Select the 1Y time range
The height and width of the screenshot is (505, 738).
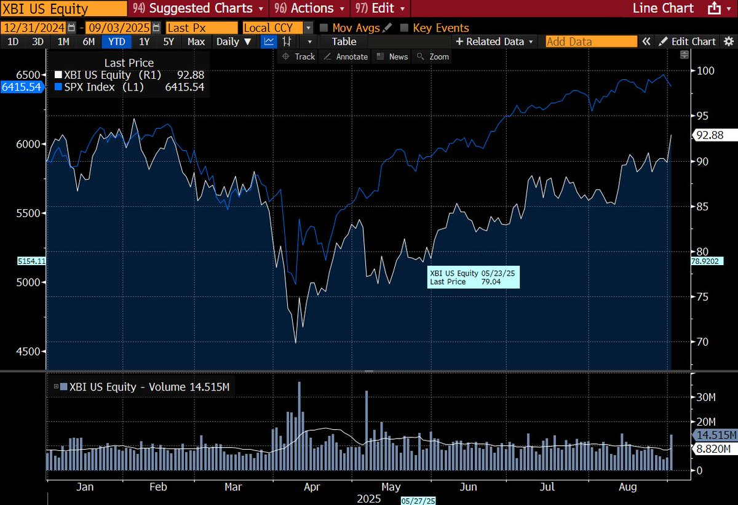coord(145,42)
